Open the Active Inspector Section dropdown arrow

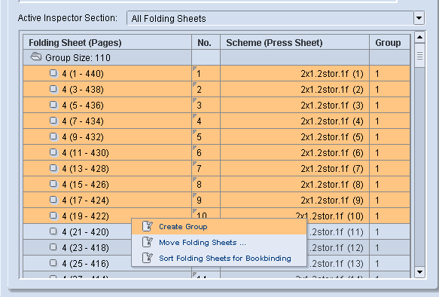[419, 18]
